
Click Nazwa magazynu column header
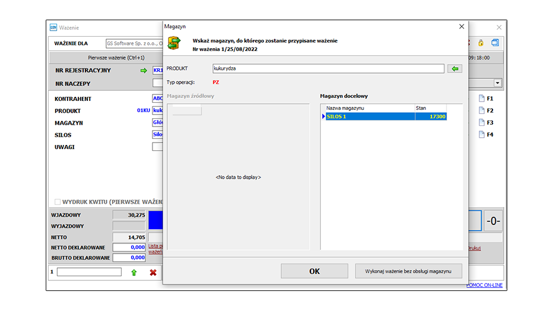(368, 108)
